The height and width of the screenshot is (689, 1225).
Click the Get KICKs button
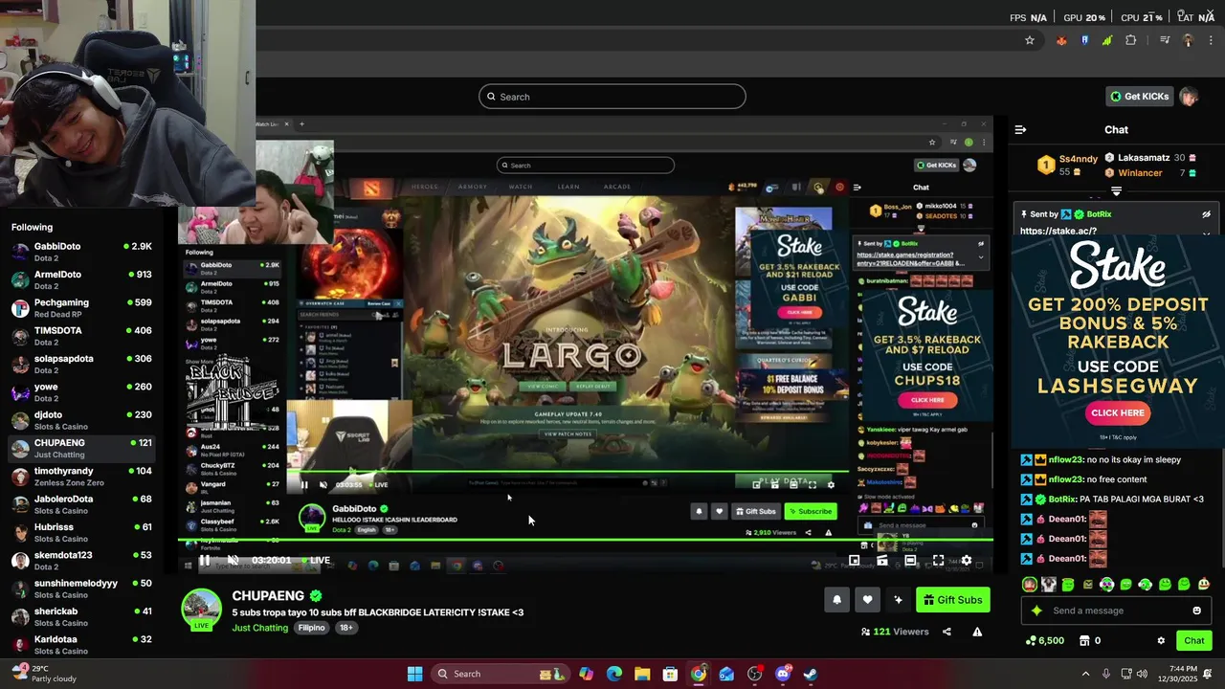click(1139, 97)
